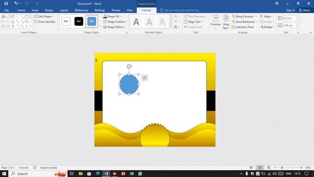Select the blue circle shape

coord(129,85)
